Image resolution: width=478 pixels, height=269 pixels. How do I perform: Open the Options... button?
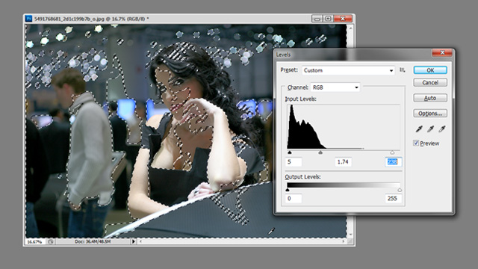tap(430, 114)
